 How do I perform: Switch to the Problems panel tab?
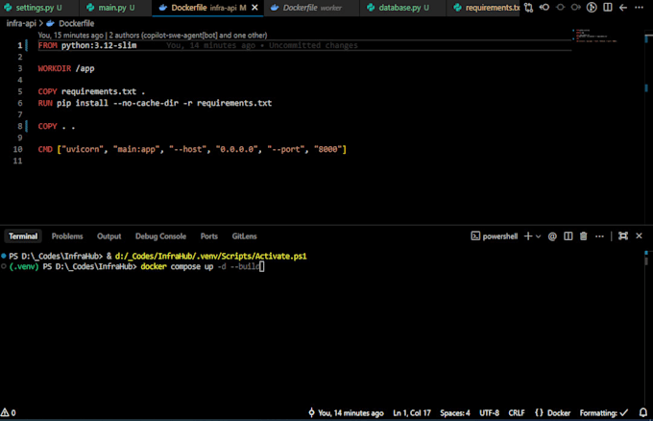[67, 236]
